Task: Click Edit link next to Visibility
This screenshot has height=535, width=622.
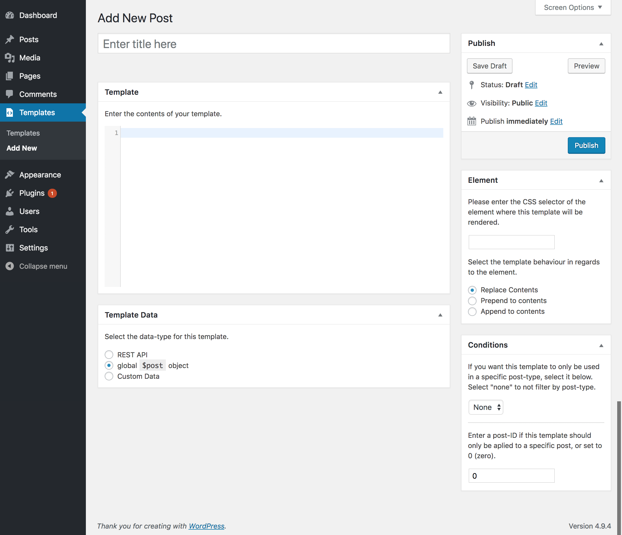Action: coord(541,103)
